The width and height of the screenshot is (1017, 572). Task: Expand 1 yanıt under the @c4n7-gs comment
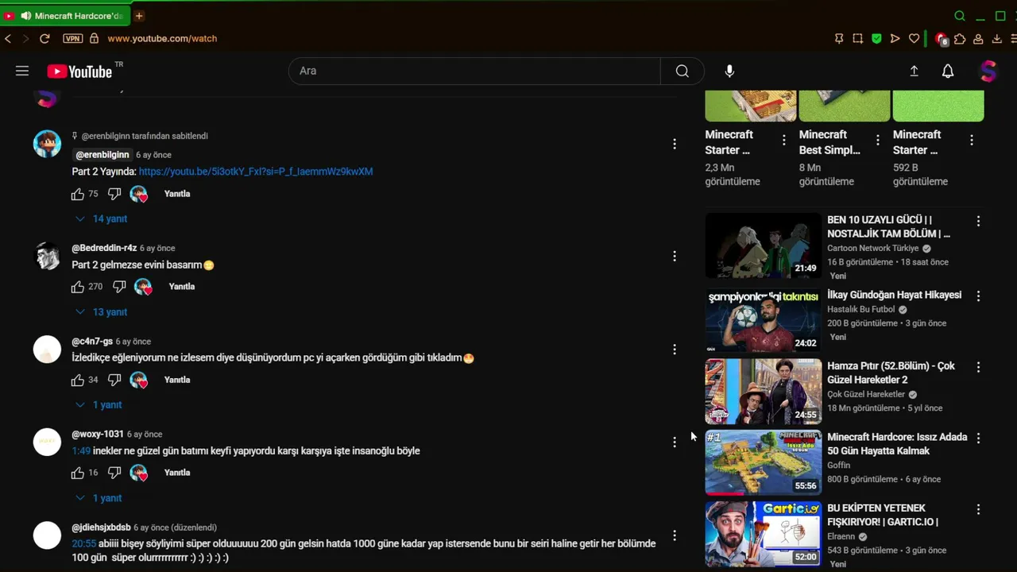pyautogui.click(x=99, y=405)
